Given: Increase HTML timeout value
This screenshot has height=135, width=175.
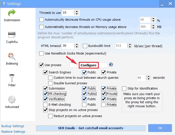Looking at the screenshot, I should (x=77, y=45).
